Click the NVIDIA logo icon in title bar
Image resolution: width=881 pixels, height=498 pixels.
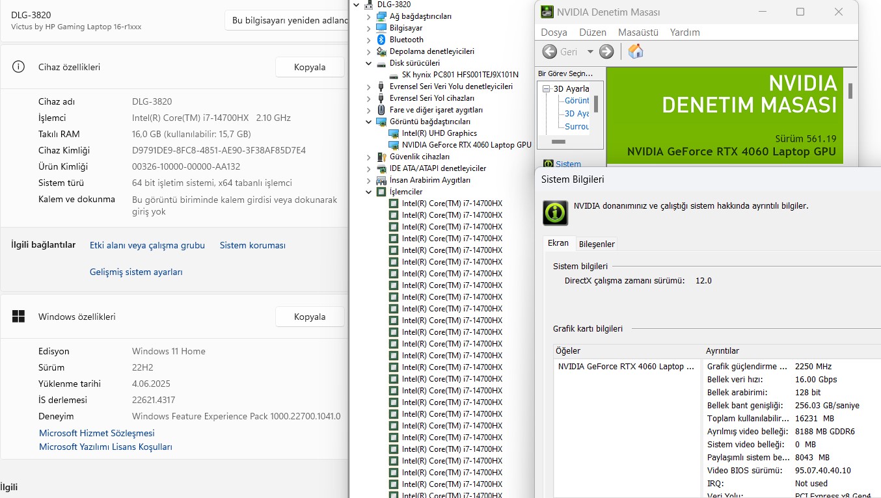click(x=547, y=12)
